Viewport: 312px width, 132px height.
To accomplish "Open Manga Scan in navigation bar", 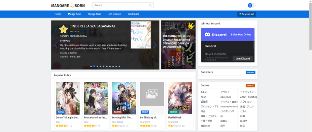I will tap(75, 14).
